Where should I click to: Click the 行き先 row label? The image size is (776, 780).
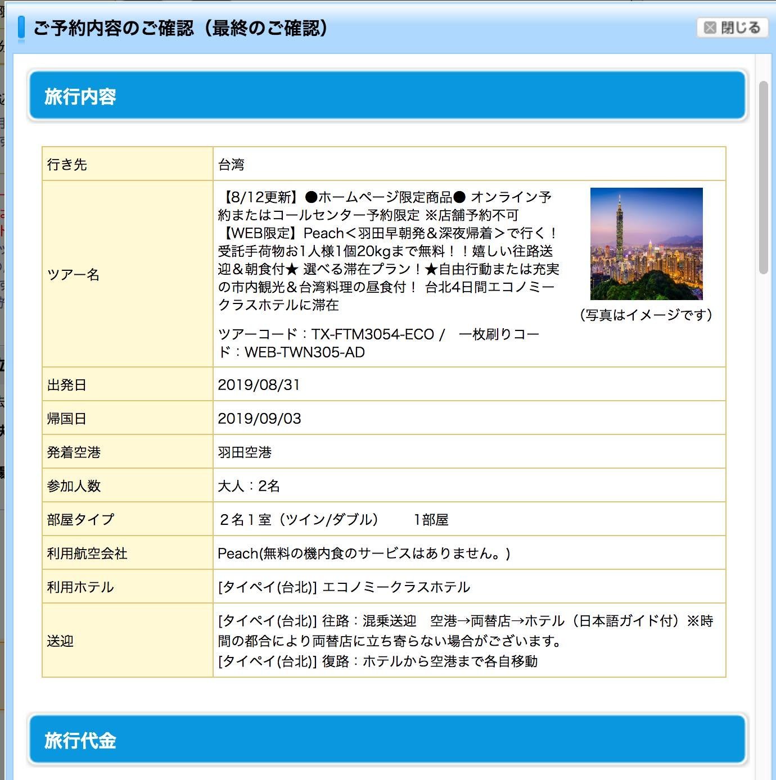(67, 164)
